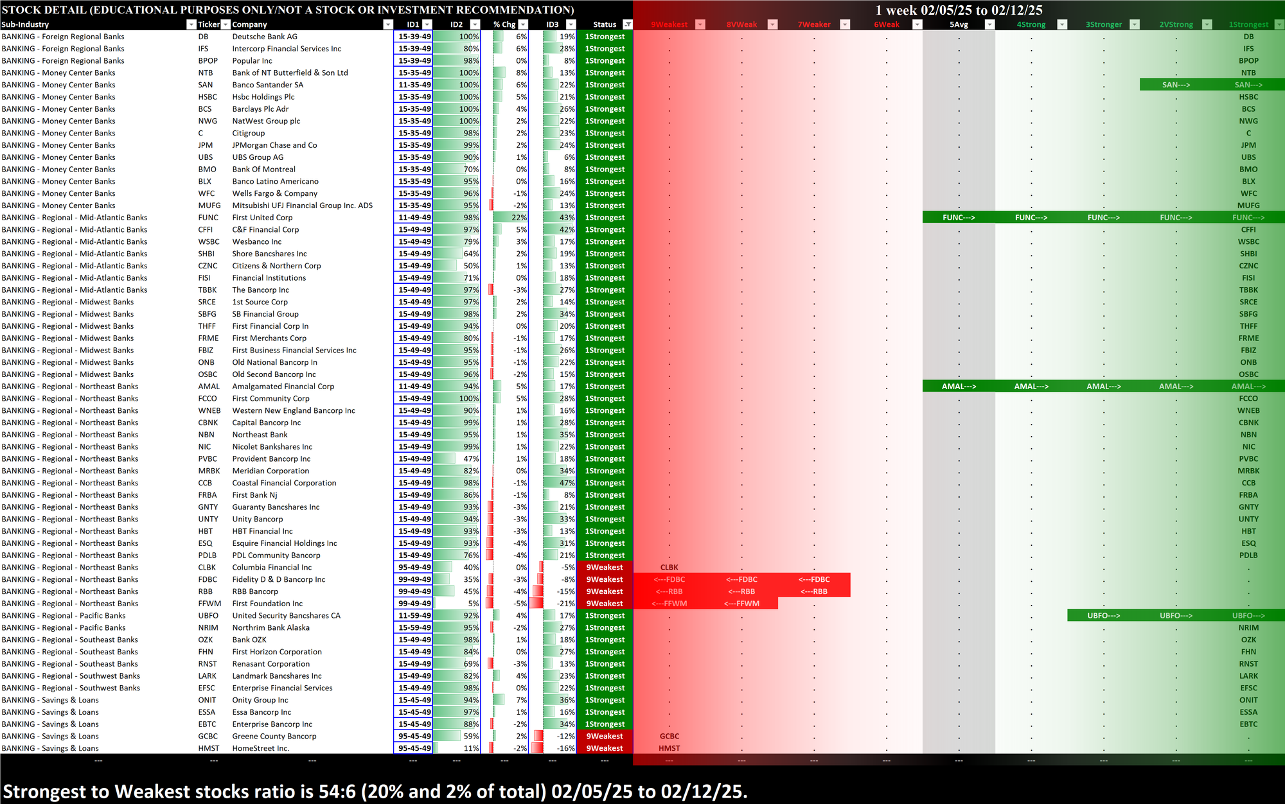
Task: Select the Deutsche Bank AG company cell
Action: [265, 37]
